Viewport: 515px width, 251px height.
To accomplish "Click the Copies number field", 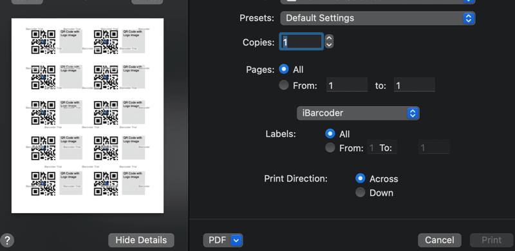I will coord(301,42).
